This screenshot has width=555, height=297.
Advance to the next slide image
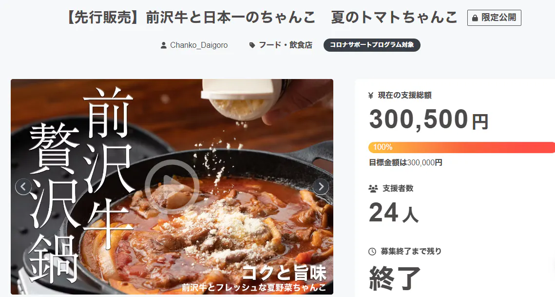click(x=321, y=186)
